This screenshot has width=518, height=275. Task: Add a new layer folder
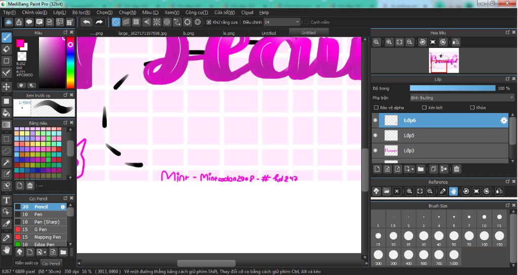tap(420, 169)
